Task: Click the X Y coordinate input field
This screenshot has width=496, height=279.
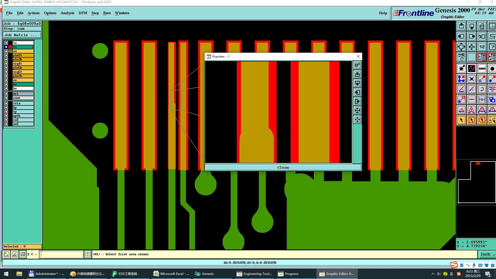Action: click(x=62, y=254)
